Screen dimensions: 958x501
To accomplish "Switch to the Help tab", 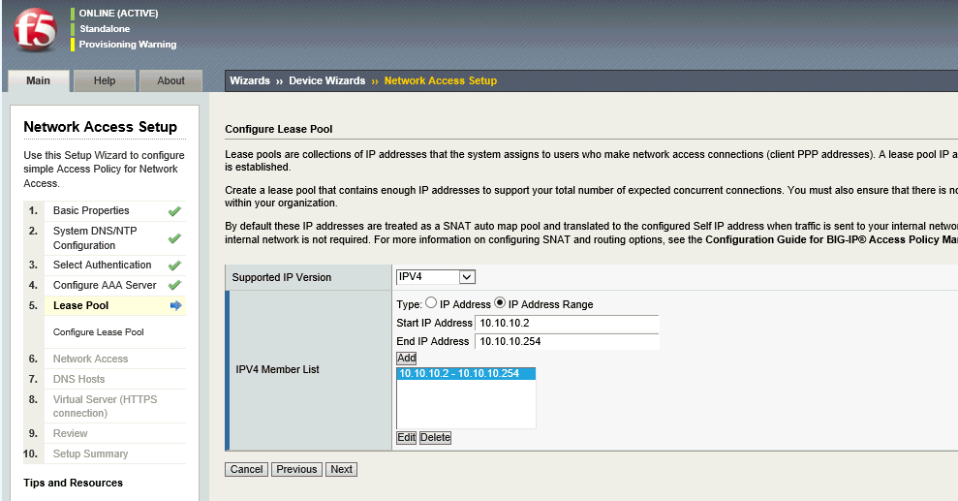I will click(x=105, y=80).
